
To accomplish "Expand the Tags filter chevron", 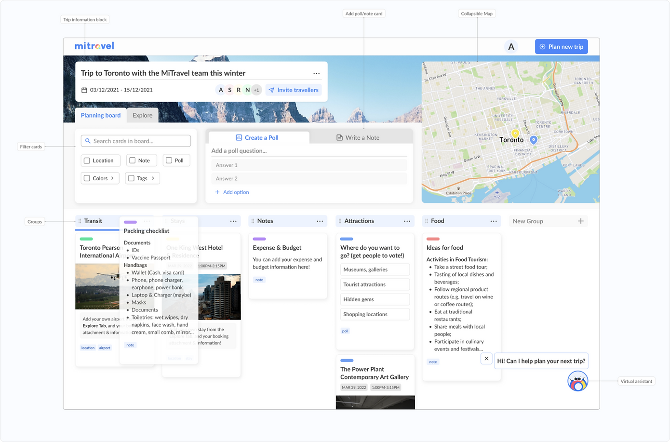I will [153, 178].
